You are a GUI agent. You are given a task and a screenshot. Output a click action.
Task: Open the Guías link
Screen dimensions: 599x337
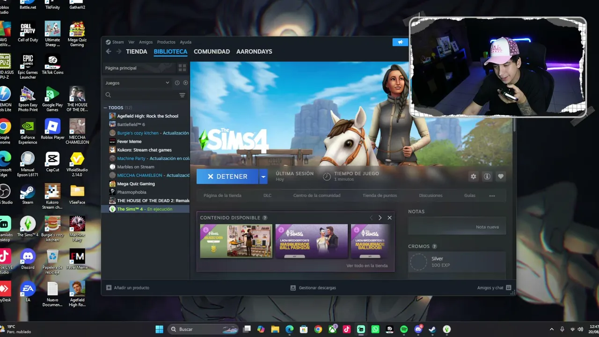pyautogui.click(x=469, y=196)
